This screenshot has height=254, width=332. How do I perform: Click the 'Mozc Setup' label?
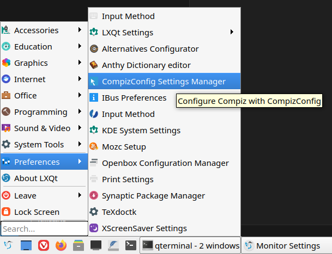pyautogui.click(x=124, y=147)
